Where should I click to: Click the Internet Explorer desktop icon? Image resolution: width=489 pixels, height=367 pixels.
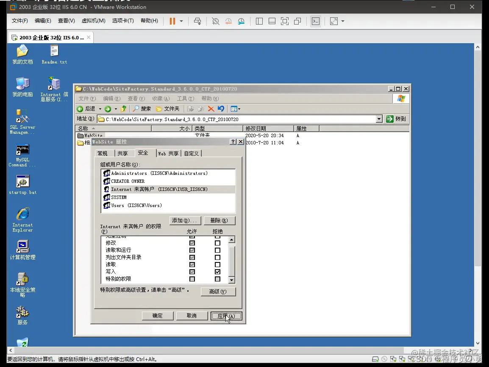pos(23,220)
